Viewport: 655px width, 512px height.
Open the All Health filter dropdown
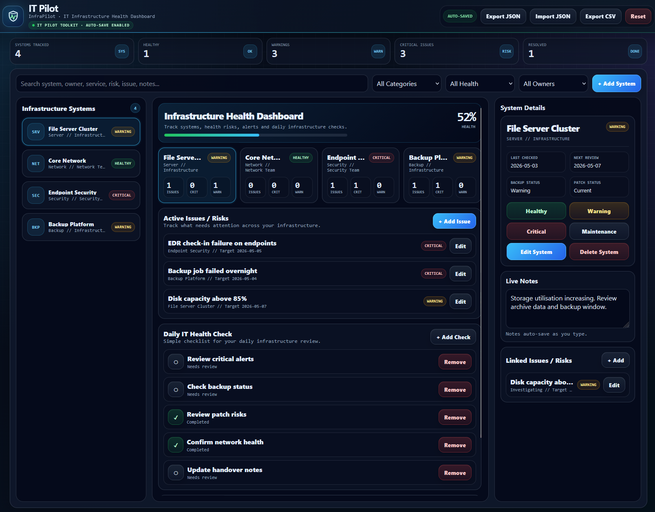pos(480,84)
